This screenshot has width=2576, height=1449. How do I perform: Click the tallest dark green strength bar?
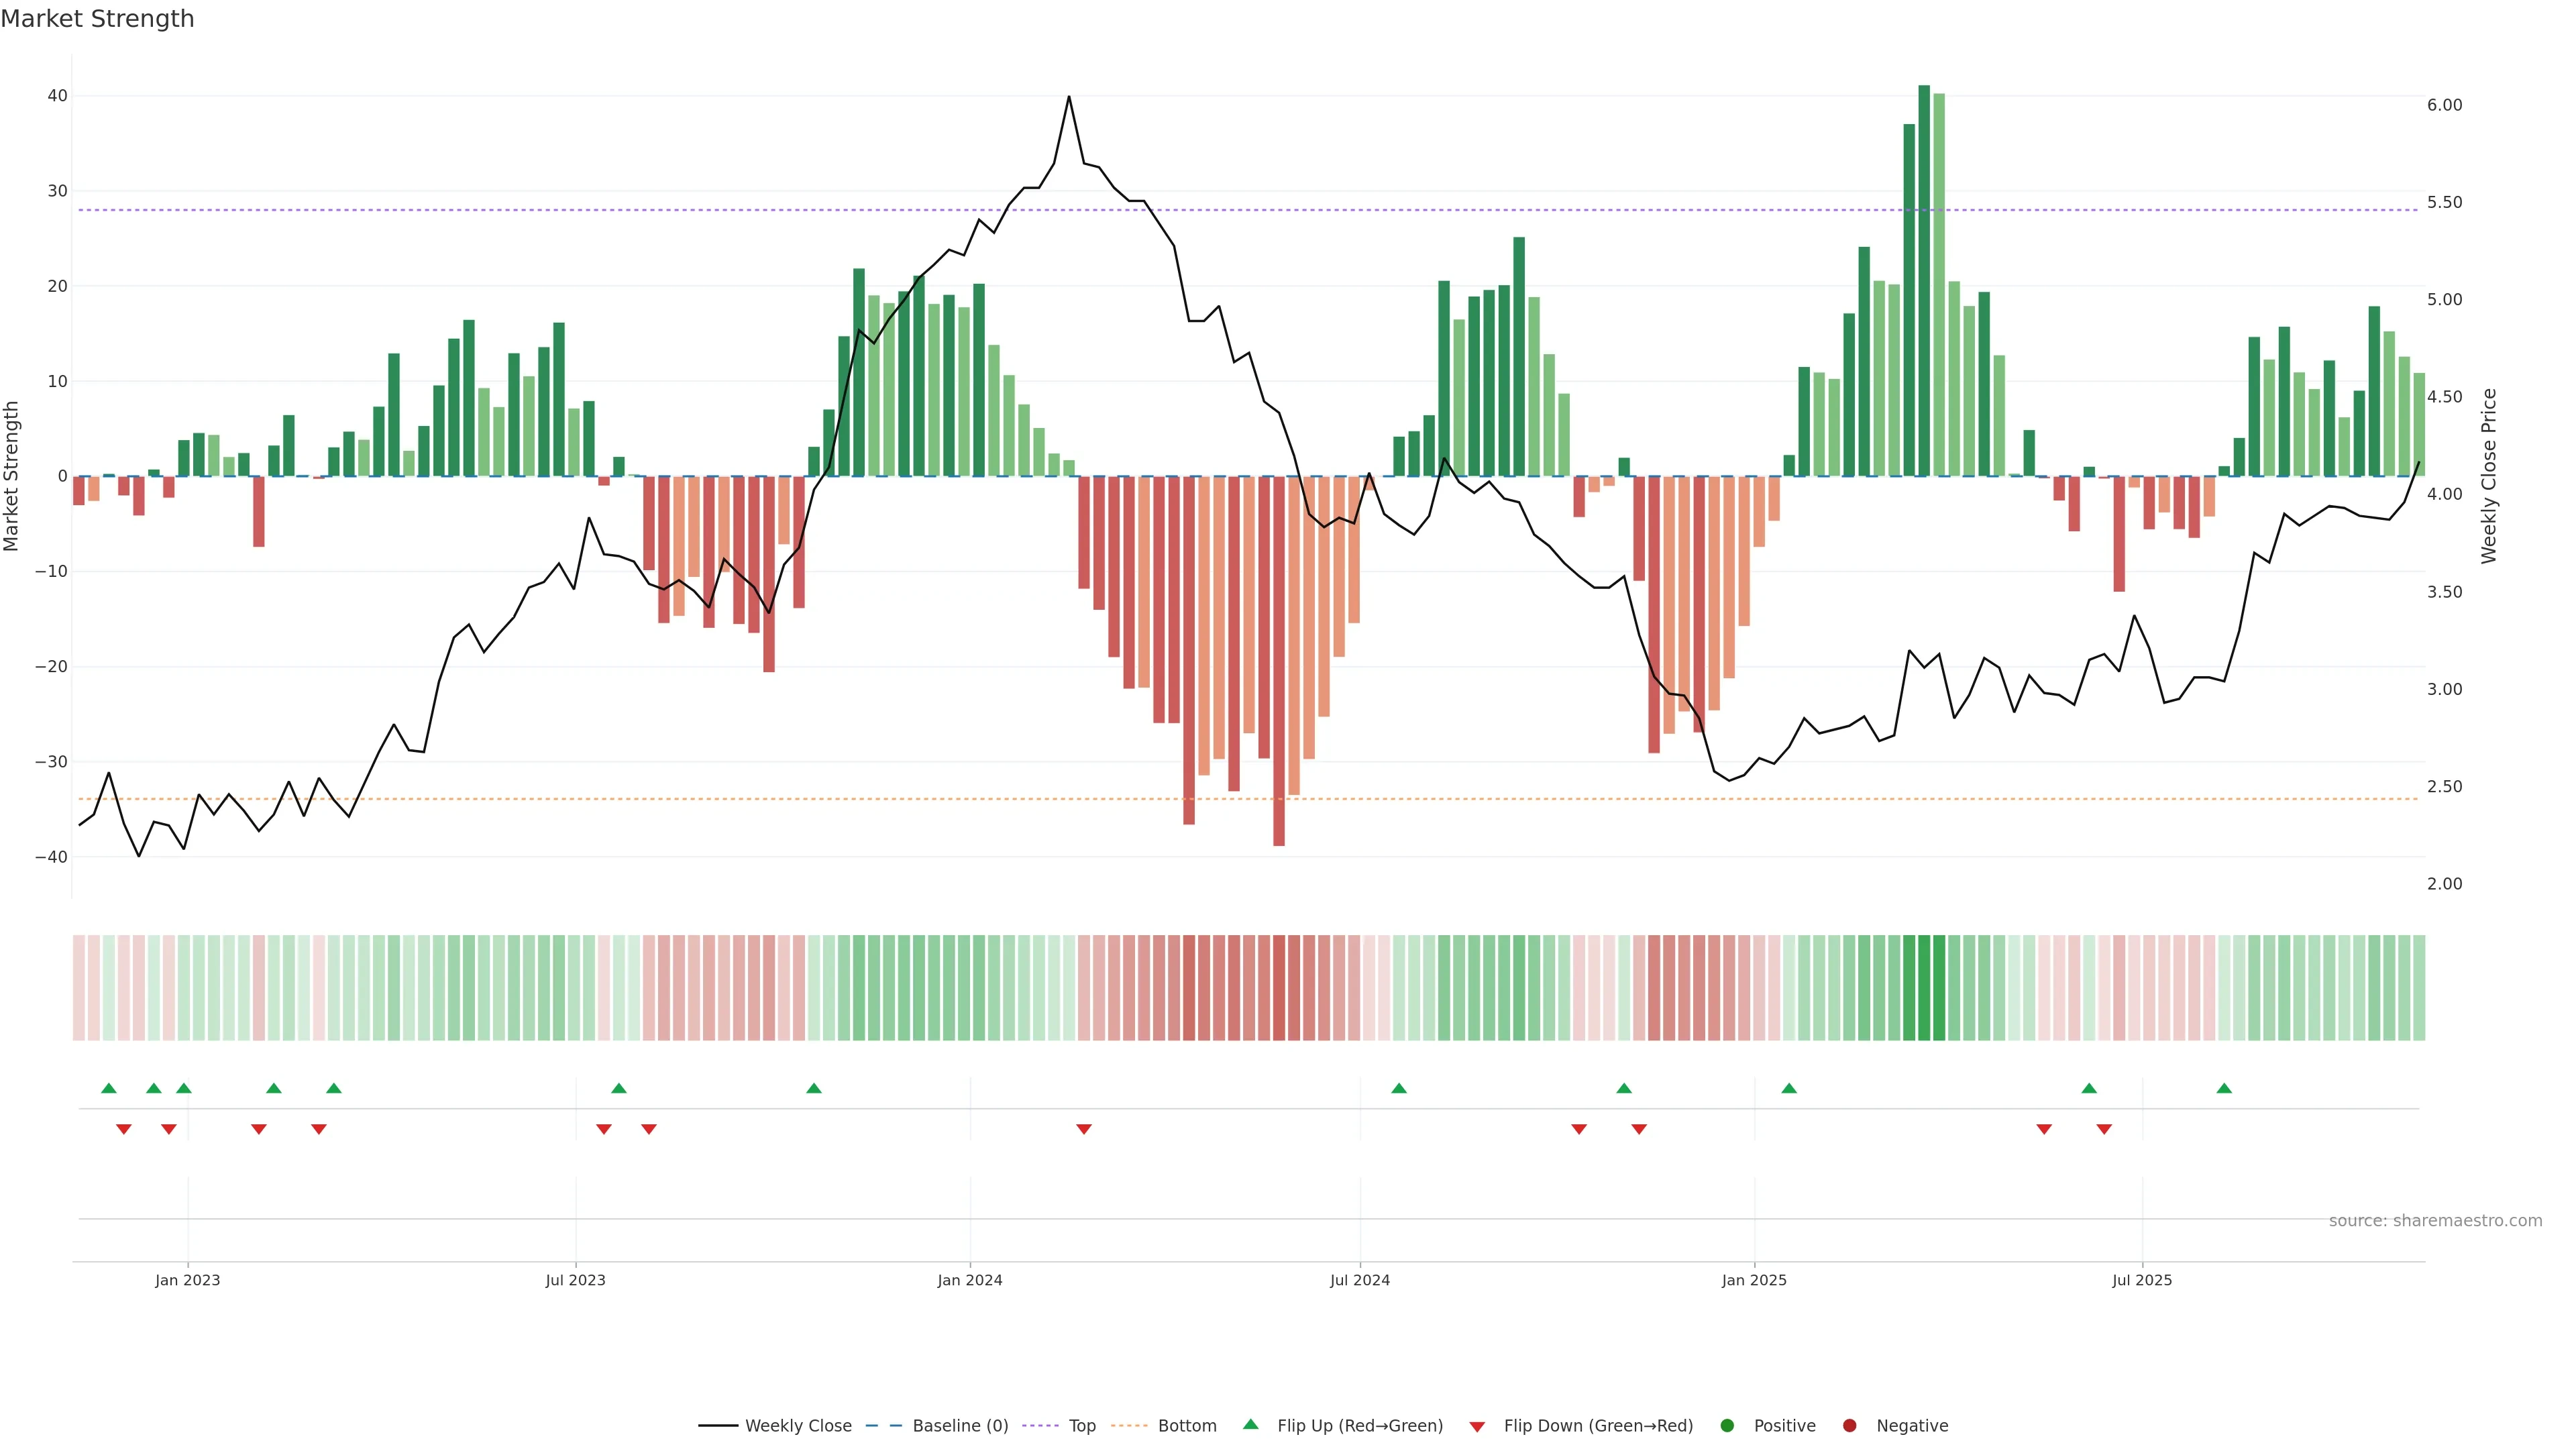pos(1924,280)
